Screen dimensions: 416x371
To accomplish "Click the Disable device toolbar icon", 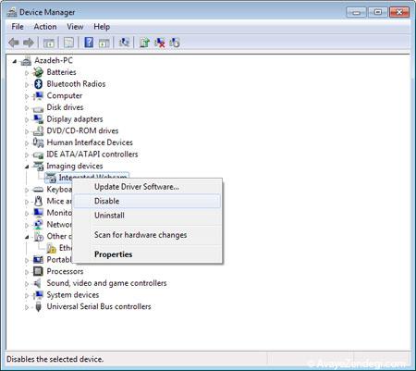I will (x=175, y=43).
